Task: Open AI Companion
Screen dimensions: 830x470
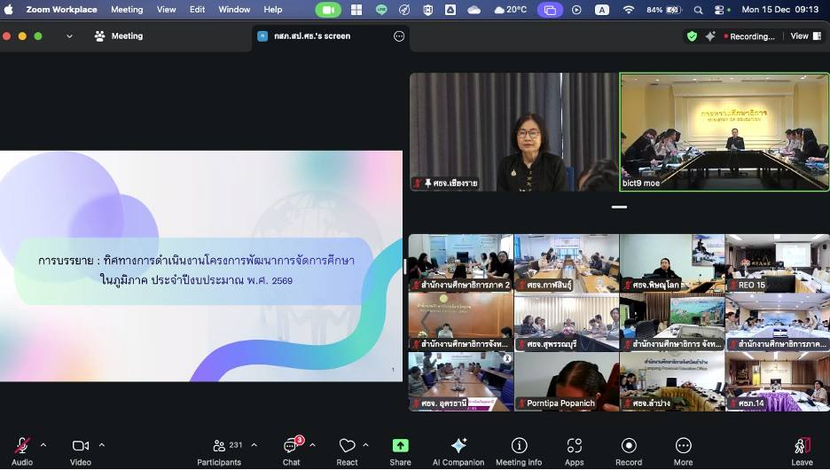Action: click(x=458, y=446)
